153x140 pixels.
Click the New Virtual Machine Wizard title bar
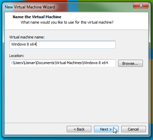(x=67, y=7)
